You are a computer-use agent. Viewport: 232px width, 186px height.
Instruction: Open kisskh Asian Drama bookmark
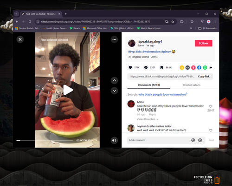pos(55,28)
